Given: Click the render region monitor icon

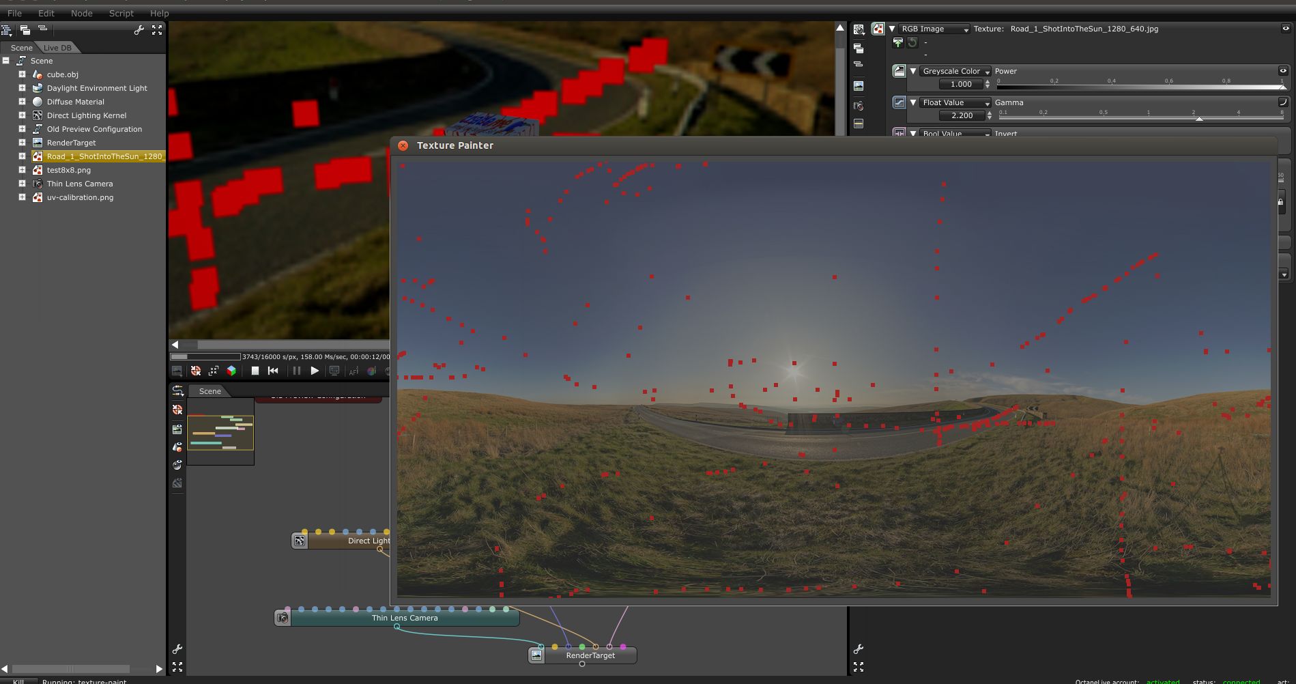Looking at the screenshot, I should [334, 371].
